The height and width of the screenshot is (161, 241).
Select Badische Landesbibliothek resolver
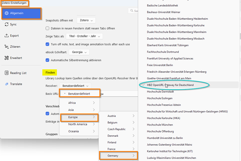point(162,6)
